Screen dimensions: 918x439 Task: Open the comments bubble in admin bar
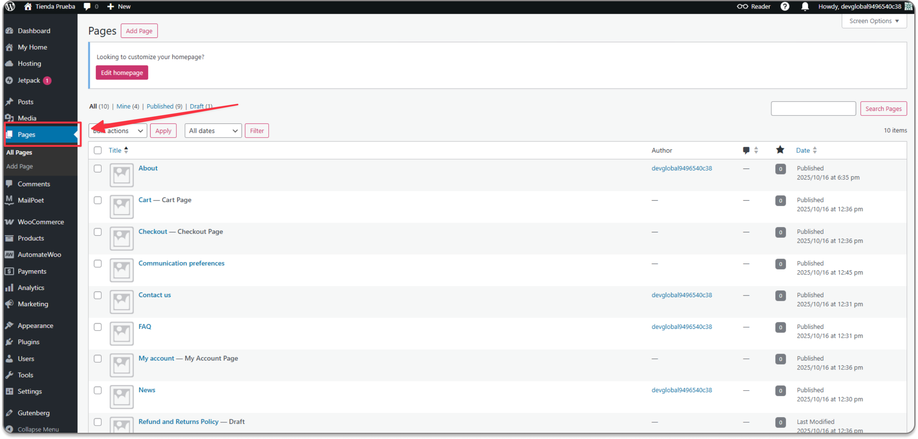point(87,7)
